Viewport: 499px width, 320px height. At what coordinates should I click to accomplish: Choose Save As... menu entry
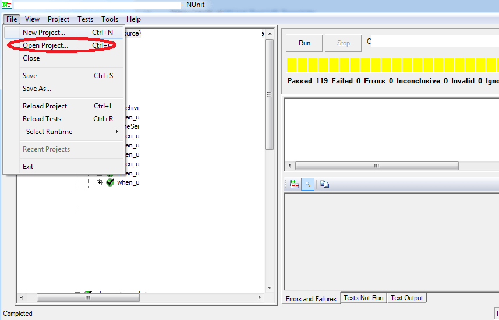click(x=63, y=89)
